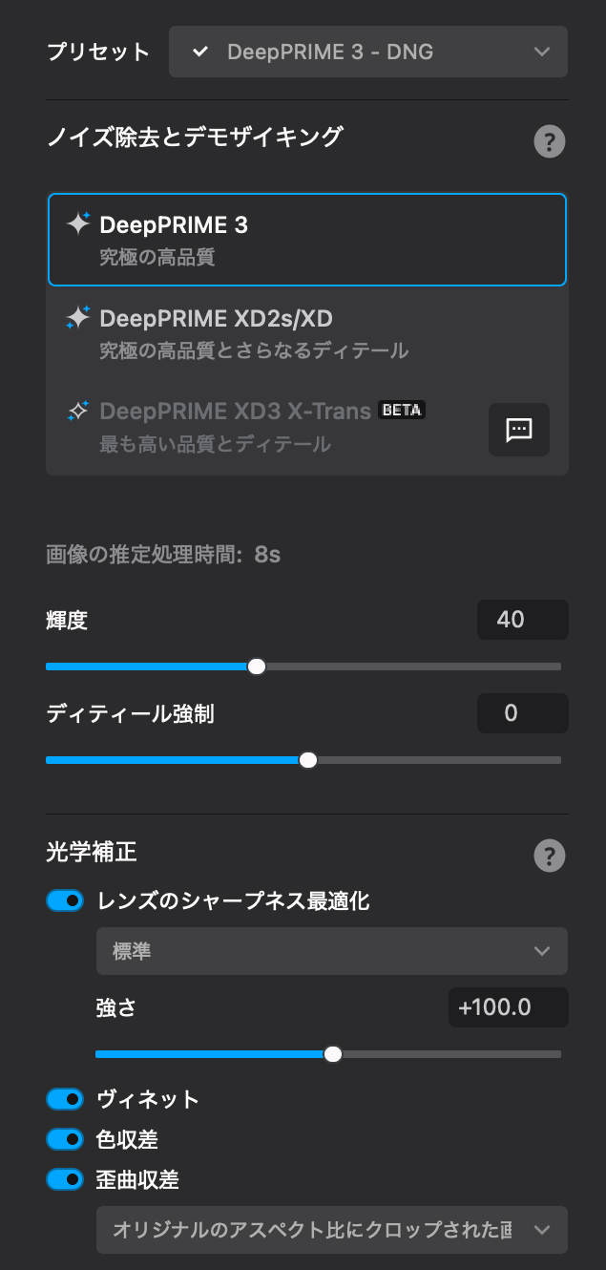
Task: Click the 輝度 value field showing 40
Action: click(x=522, y=620)
